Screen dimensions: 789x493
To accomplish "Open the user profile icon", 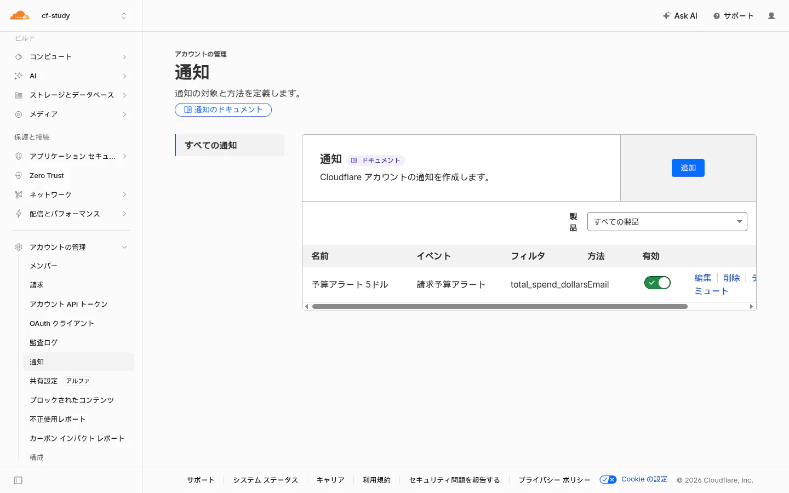I will pyautogui.click(x=771, y=16).
